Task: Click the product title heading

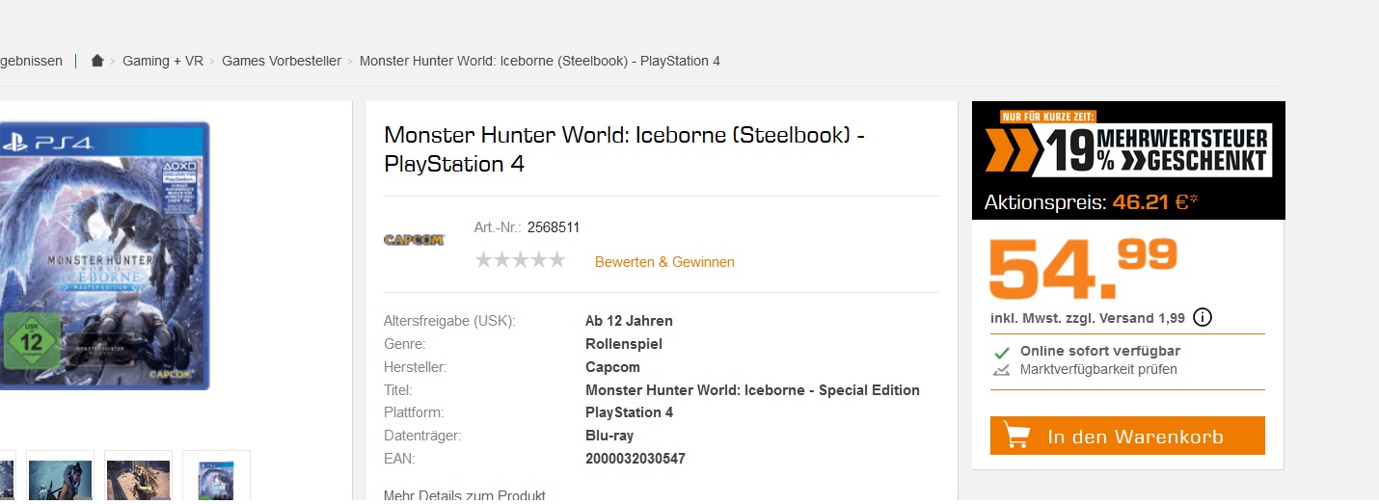Action: [624, 149]
